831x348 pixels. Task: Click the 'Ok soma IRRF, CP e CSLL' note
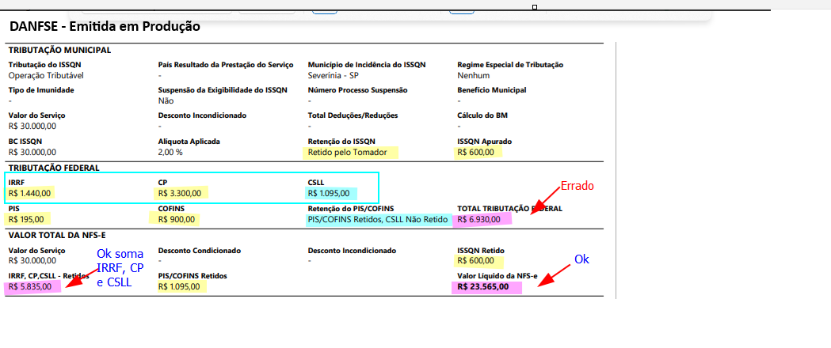(120, 268)
